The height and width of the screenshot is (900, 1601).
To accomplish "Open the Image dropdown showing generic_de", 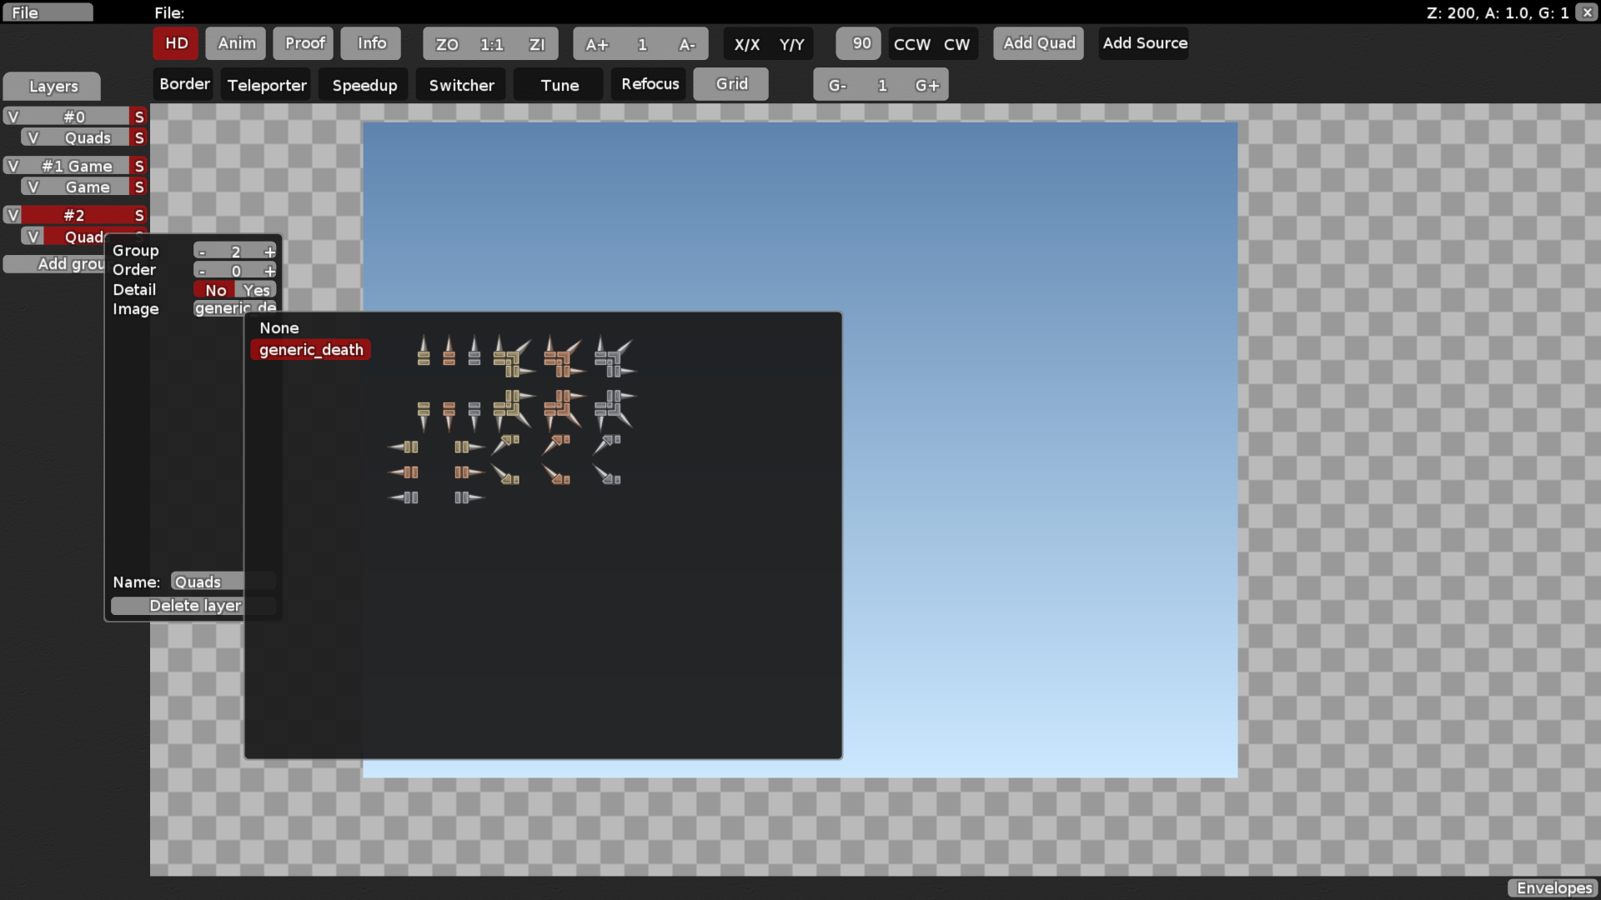I will click(x=234, y=308).
